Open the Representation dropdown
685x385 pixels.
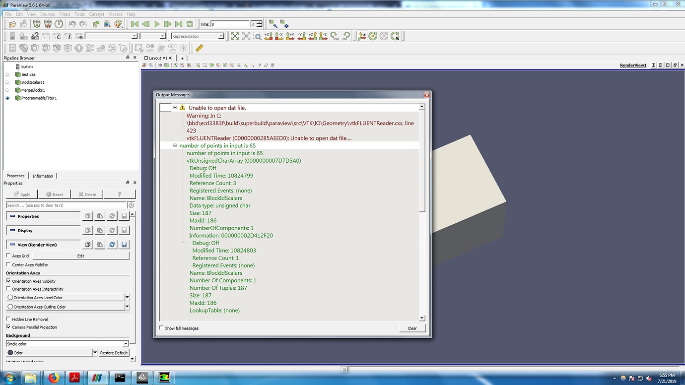click(x=198, y=36)
